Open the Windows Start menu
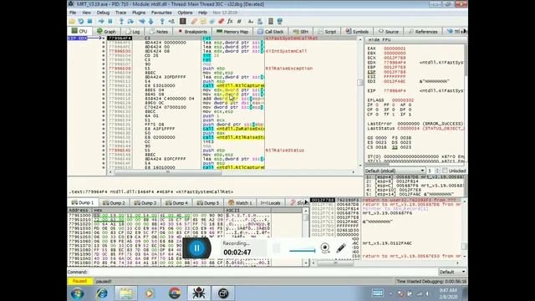 point(77,293)
